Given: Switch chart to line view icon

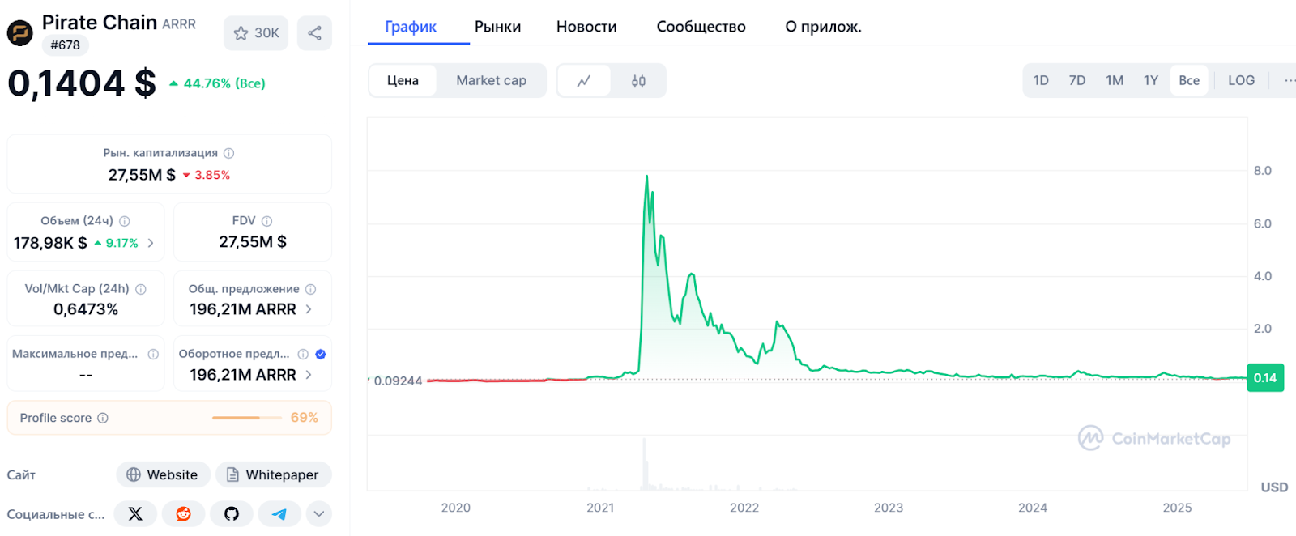Looking at the screenshot, I should tap(584, 81).
